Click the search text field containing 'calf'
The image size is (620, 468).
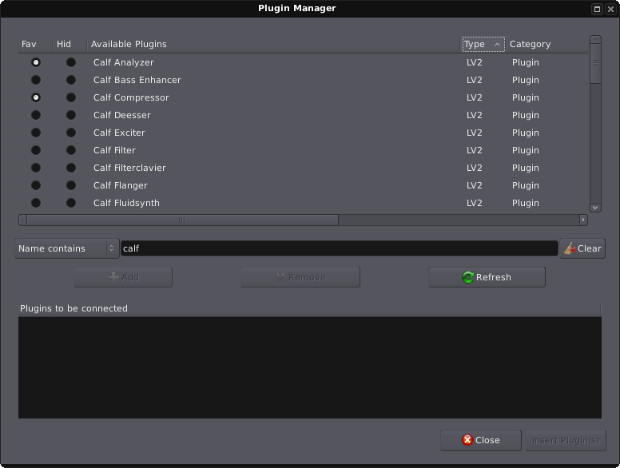click(339, 248)
